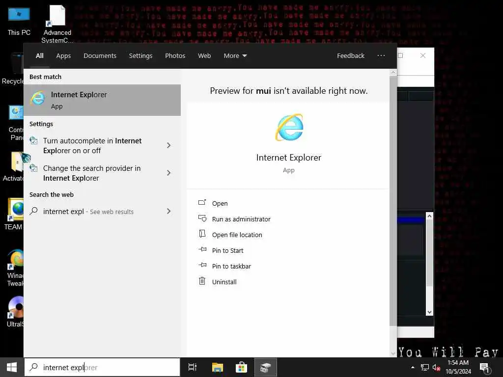The image size is (503, 377).
Task: Expand arrow for the internet expl web result
Action: (169, 211)
